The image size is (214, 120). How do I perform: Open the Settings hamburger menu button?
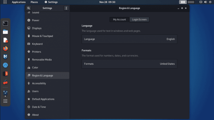(x=66, y=8)
